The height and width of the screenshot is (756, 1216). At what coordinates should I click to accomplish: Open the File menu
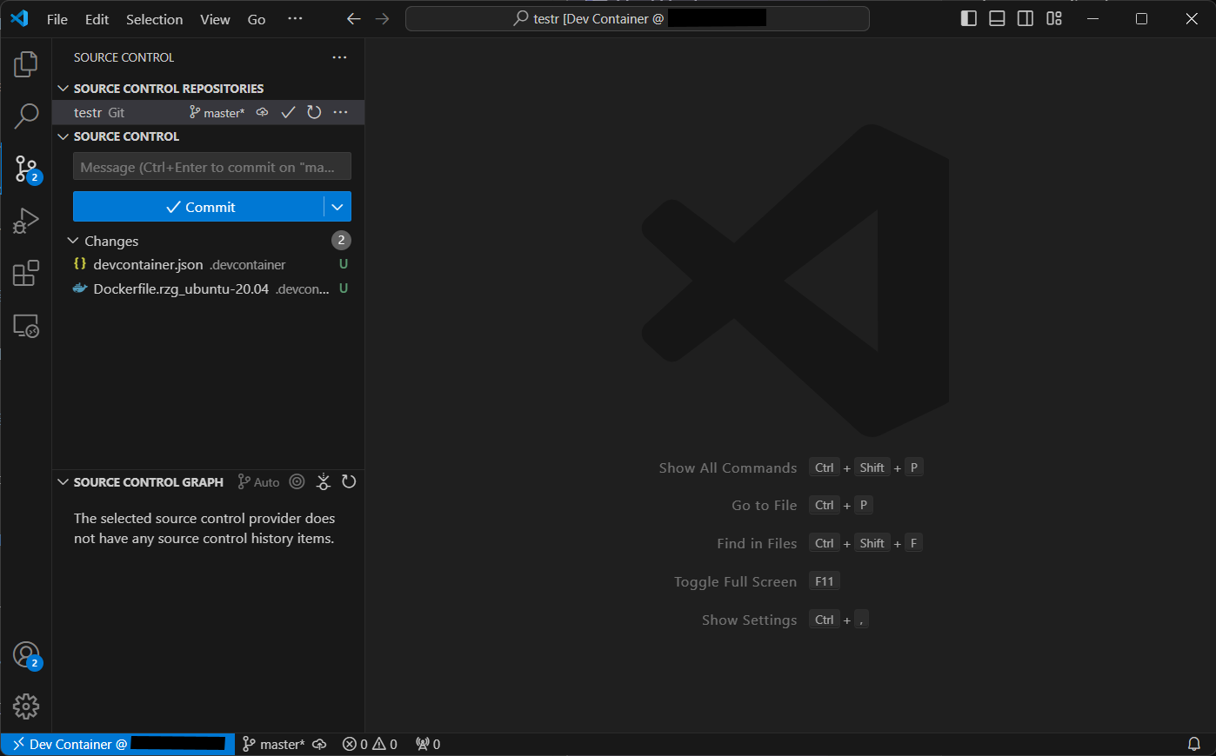[57, 19]
